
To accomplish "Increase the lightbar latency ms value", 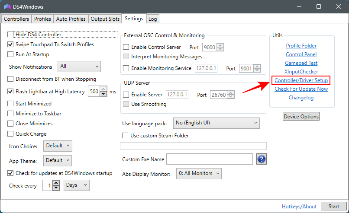I will point(103,89).
